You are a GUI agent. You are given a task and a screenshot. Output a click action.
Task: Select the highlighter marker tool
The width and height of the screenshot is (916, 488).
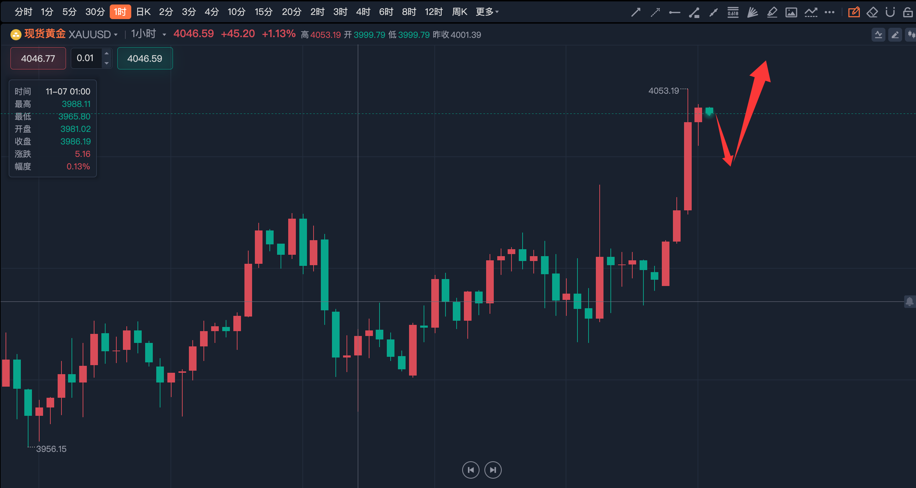[772, 12]
